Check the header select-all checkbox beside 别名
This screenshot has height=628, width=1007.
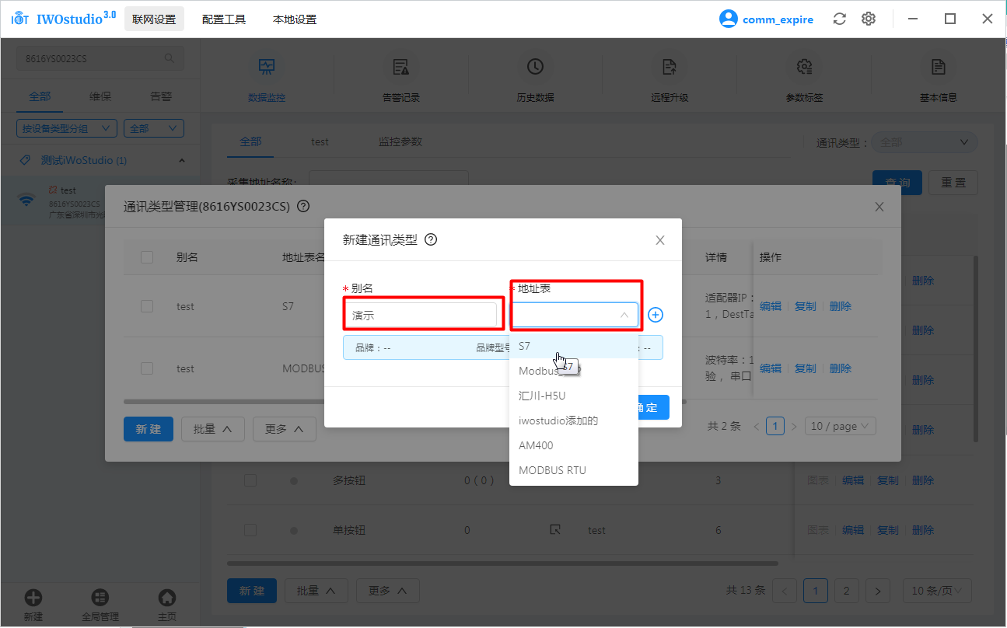click(x=147, y=257)
